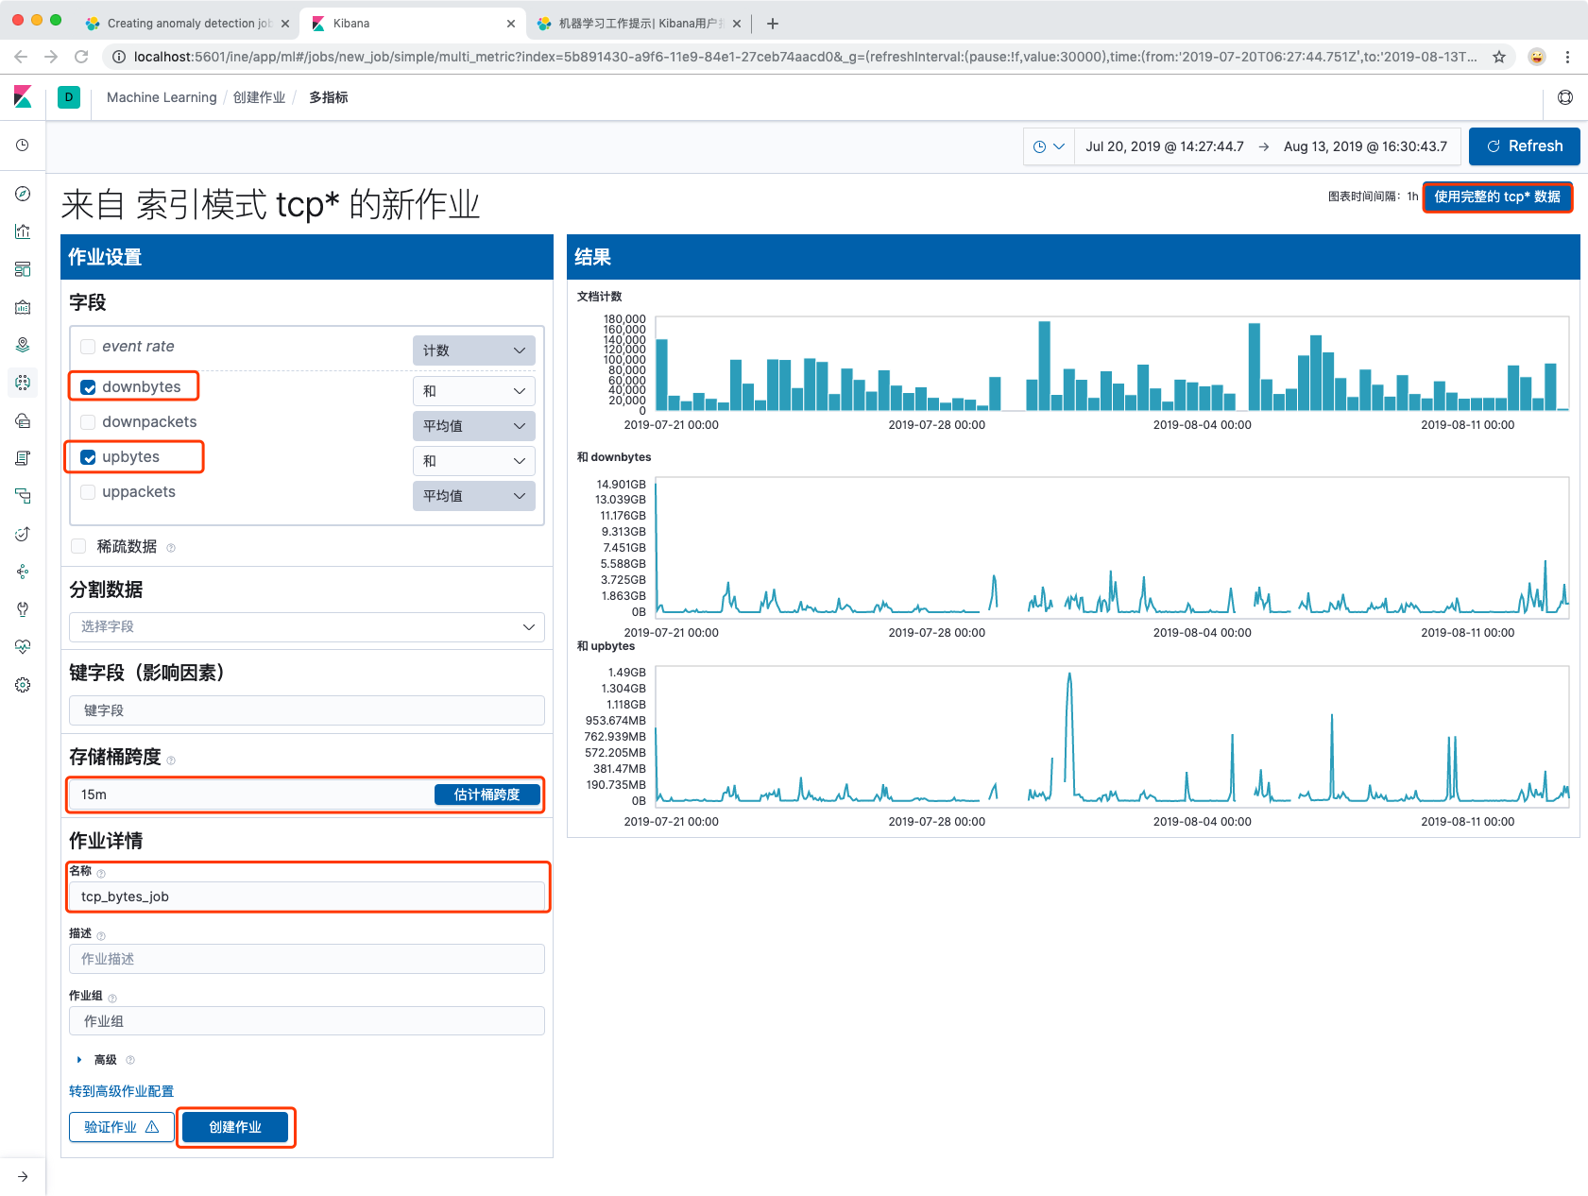The width and height of the screenshot is (1588, 1196).
Task: Open the Chrome three-dot menu
Action: coord(1567,57)
